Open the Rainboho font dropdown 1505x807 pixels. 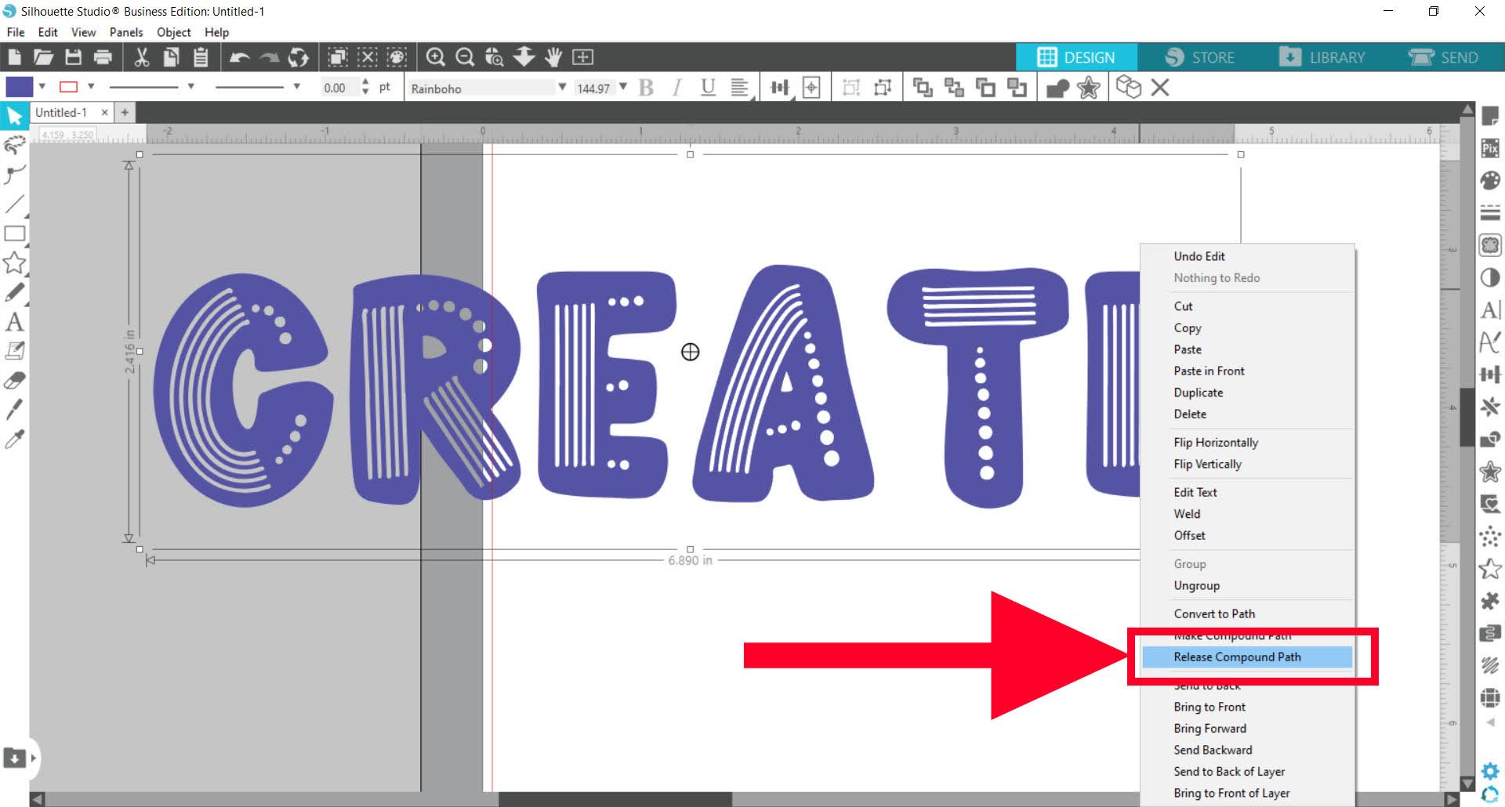[x=562, y=87]
